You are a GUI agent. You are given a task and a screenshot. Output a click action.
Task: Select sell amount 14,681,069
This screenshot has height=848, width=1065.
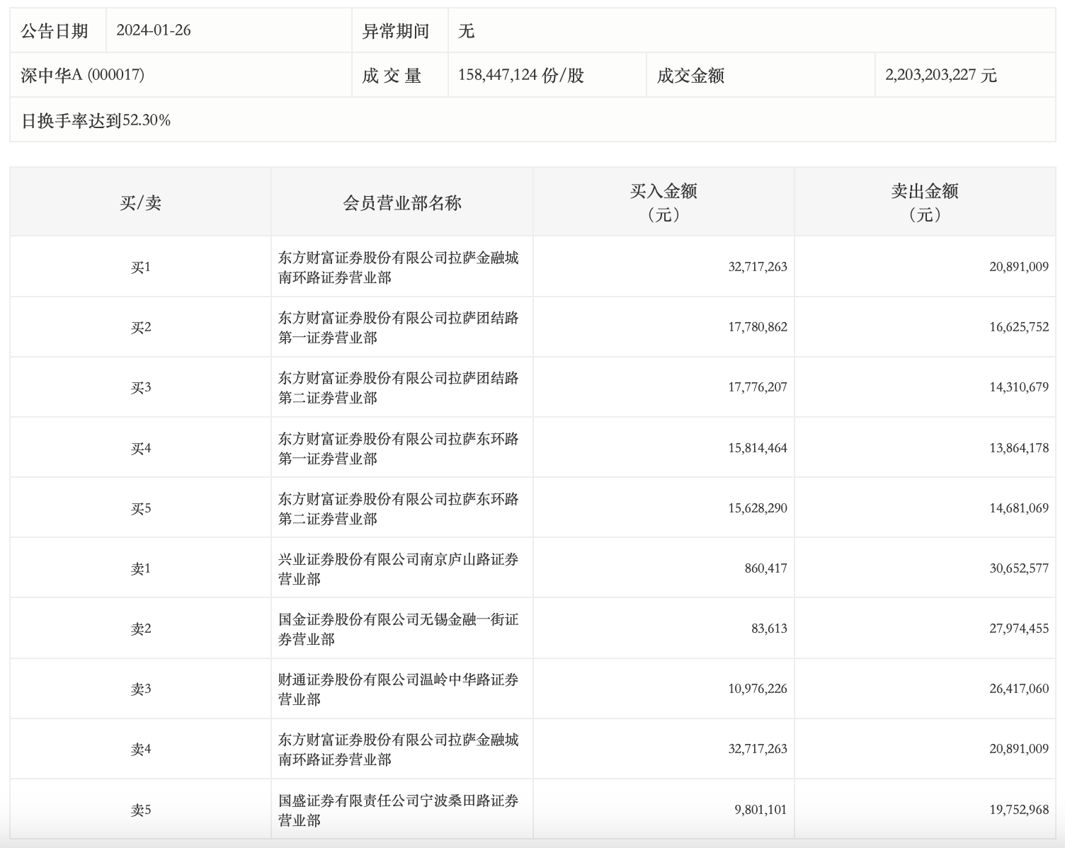tap(1019, 508)
